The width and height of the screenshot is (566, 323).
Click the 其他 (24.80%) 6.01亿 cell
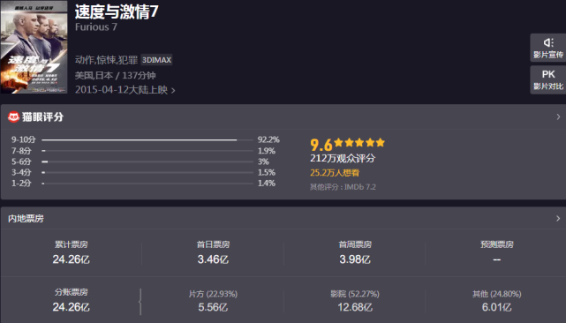click(x=497, y=301)
